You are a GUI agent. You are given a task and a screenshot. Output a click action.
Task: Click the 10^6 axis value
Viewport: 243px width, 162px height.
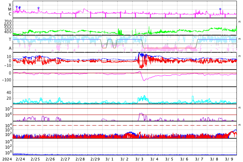pyautogui.click(x=8, y=115)
